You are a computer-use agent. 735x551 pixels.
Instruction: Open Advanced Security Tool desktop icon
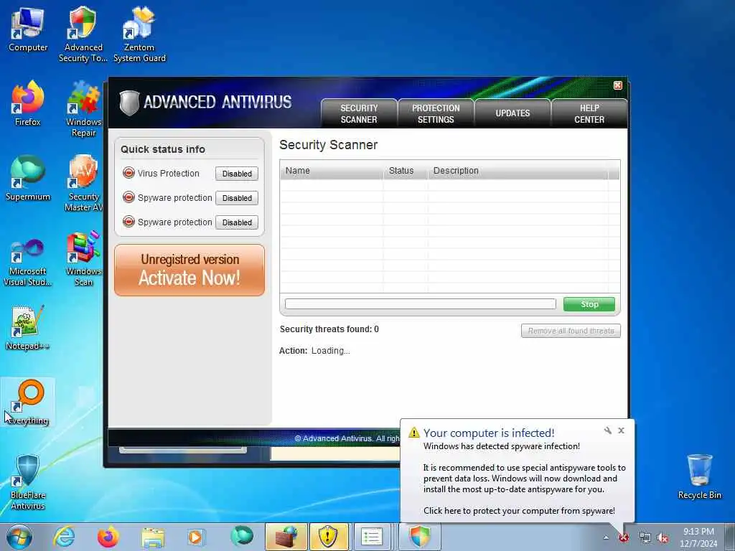[83, 34]
